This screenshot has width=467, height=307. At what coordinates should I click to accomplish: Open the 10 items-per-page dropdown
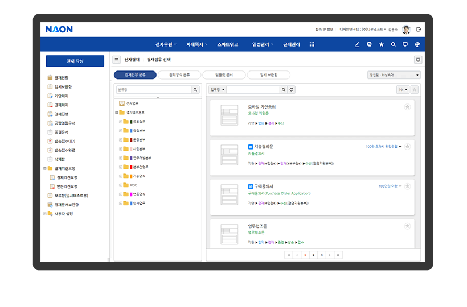click(403, 89)
